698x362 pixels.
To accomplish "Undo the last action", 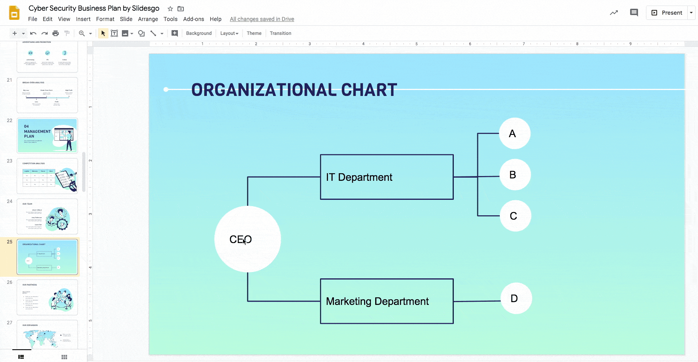I will click(33, 33).
